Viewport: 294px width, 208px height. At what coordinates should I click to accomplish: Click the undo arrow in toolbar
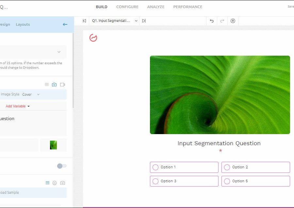pyautogui.click(x=212, y=21)
